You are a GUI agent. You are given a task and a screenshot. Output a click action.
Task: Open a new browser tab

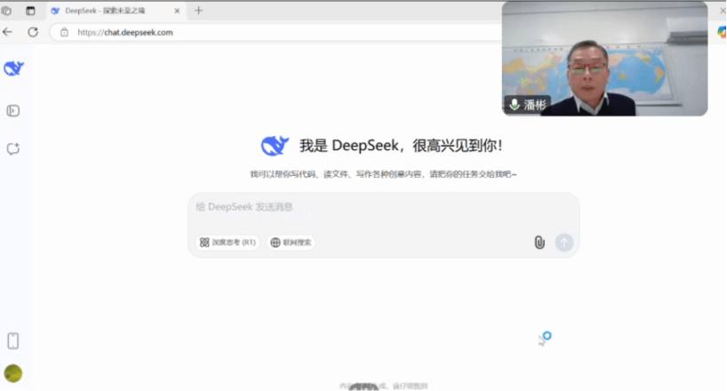pos(198,11)
